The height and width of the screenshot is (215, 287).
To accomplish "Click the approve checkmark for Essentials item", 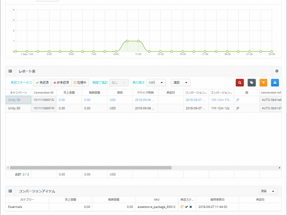I will pos(187,207).
